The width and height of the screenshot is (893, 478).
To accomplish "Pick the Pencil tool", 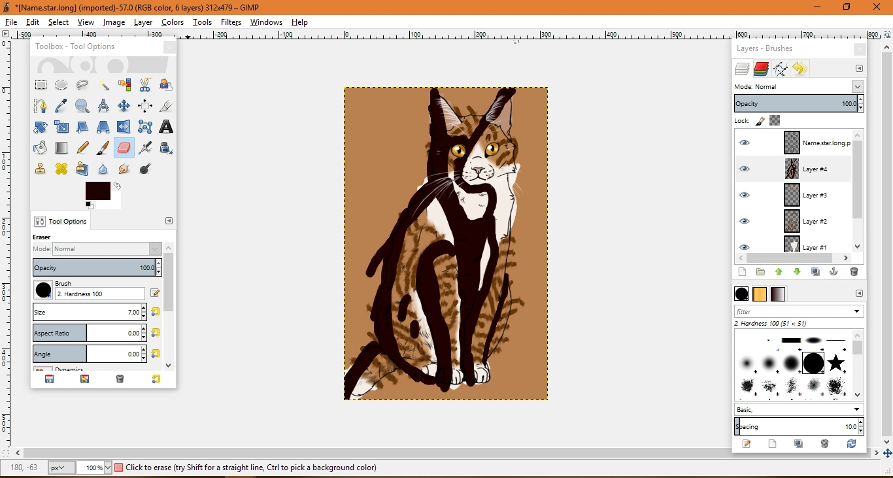I will (82, 148).
